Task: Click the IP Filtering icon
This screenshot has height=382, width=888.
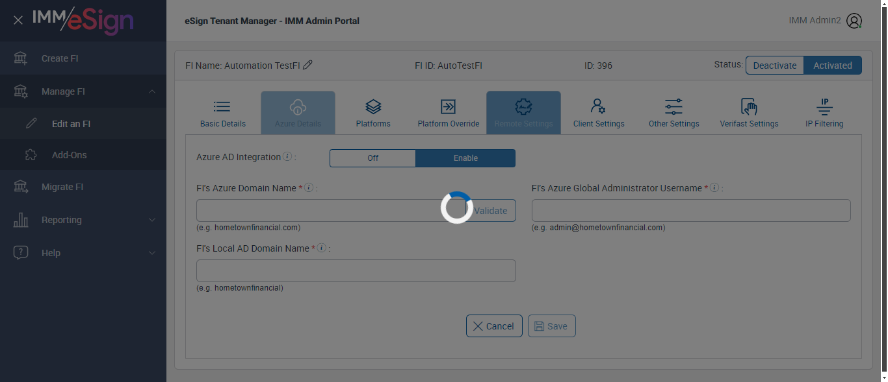Action: [x=824, y=106]
